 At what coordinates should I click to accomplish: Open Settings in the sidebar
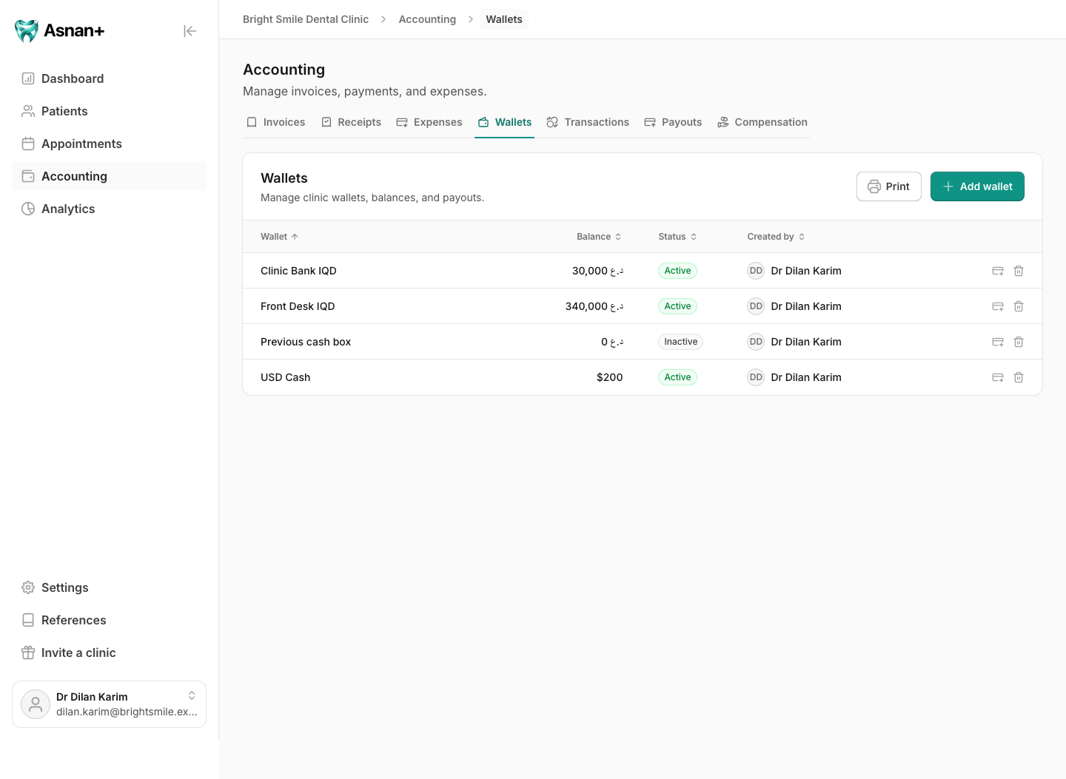[109, 587]
